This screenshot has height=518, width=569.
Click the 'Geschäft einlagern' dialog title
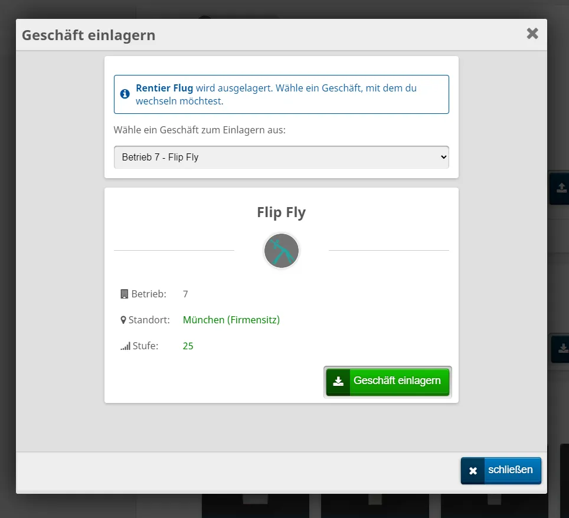(x=89, y=35)
